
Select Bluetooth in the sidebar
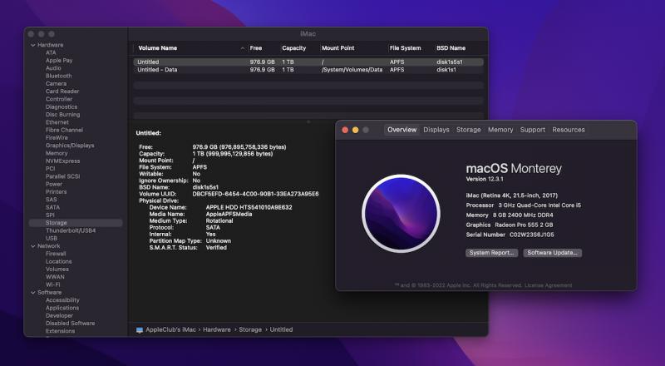click(58, 76)
